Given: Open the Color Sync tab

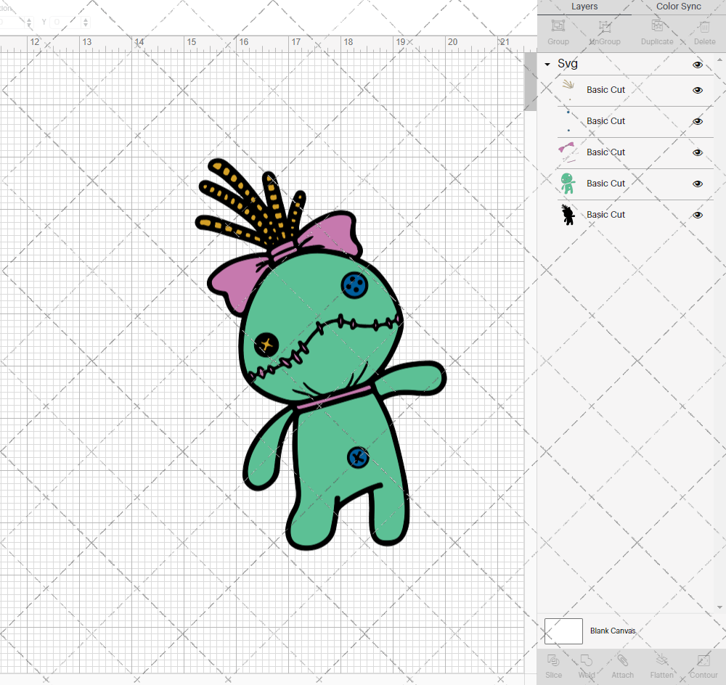Looking at the screenshot, I should [678, 7].
